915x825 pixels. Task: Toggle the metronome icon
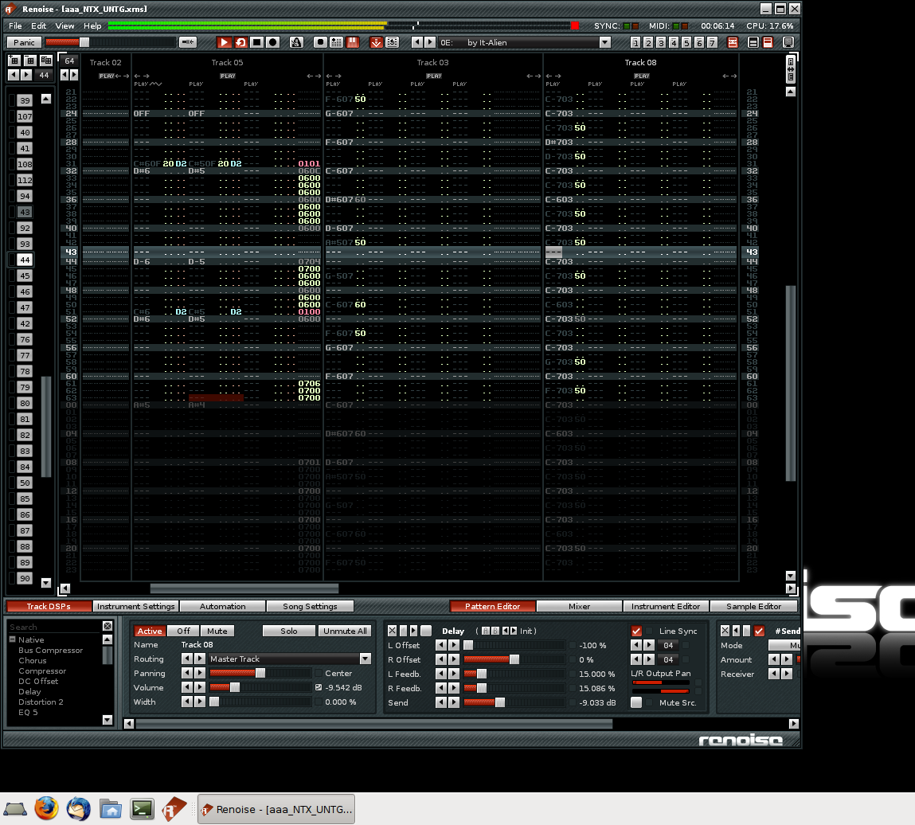coord(296,42)
